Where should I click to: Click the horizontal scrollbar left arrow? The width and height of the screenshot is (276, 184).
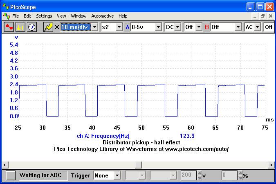(5, 165)
